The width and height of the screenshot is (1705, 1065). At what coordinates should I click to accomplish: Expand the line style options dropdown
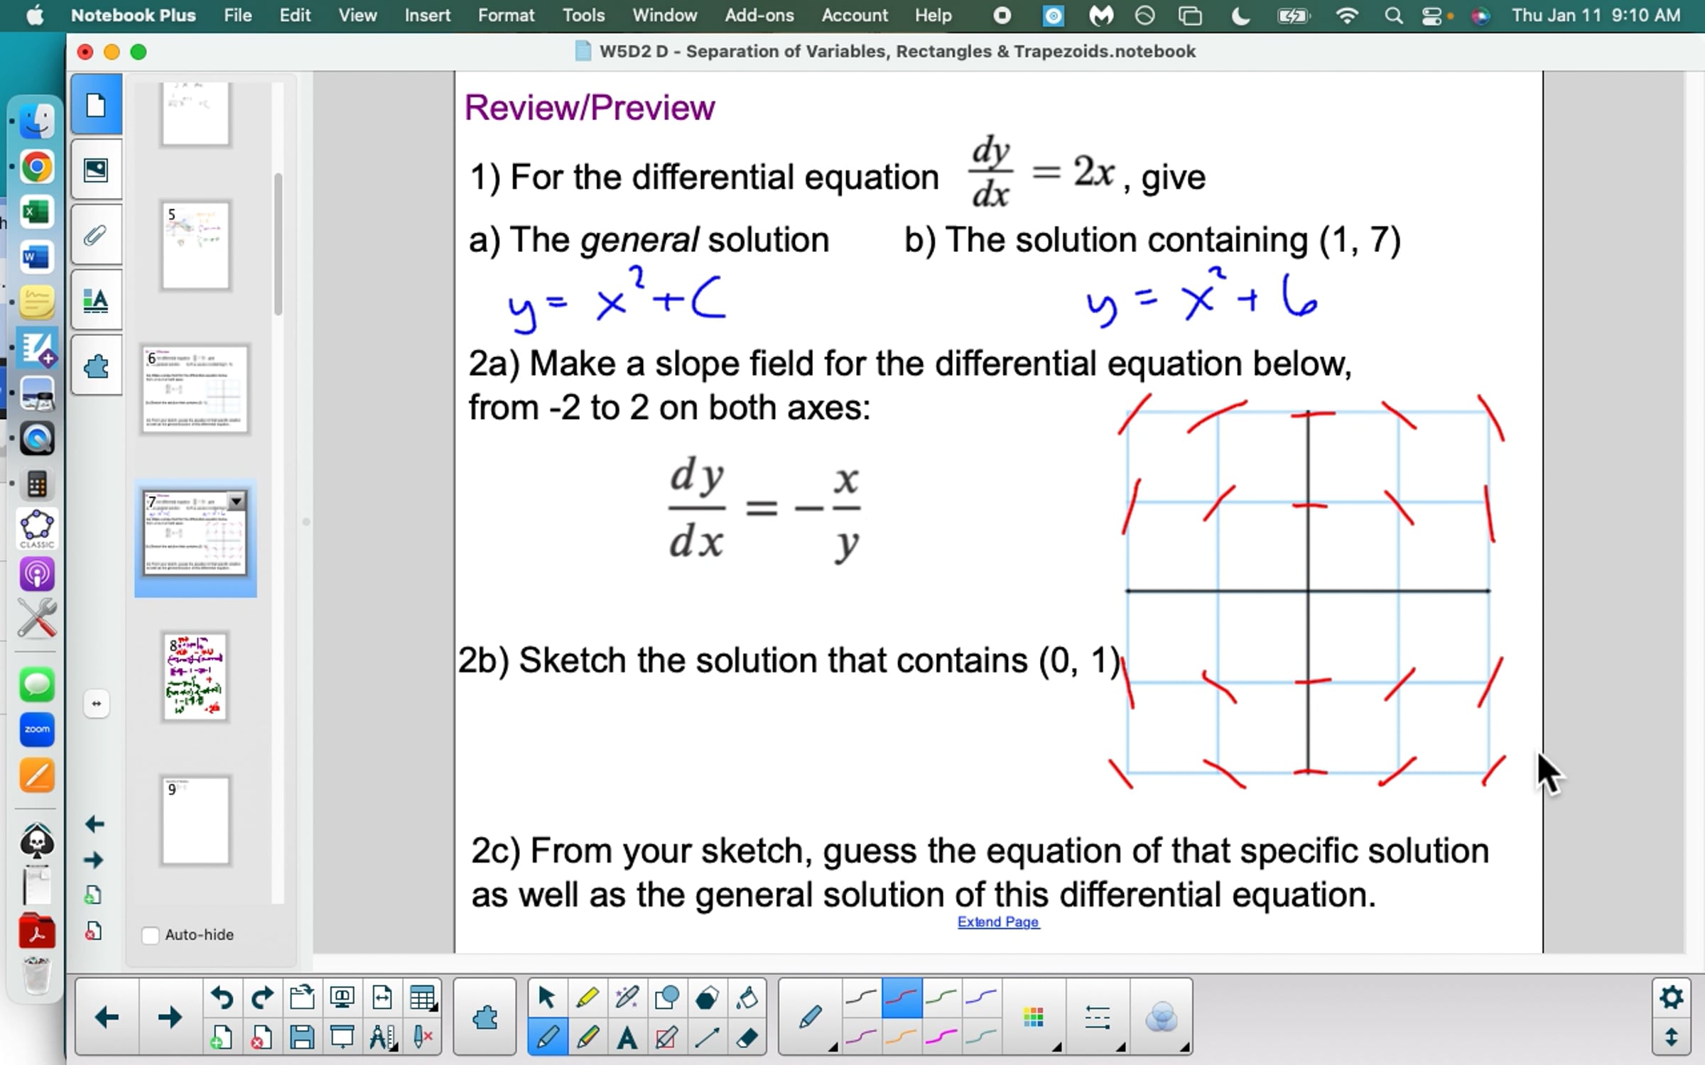[x=1099, y=1018]
